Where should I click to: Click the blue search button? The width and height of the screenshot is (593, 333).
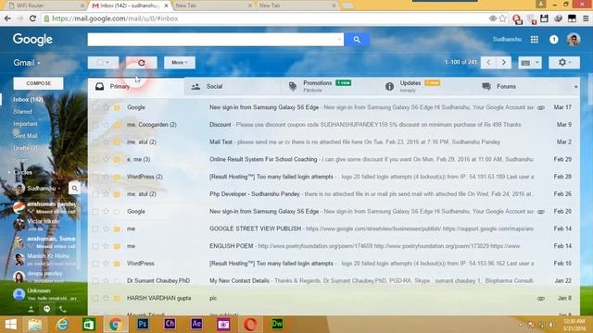pos(357,39)
